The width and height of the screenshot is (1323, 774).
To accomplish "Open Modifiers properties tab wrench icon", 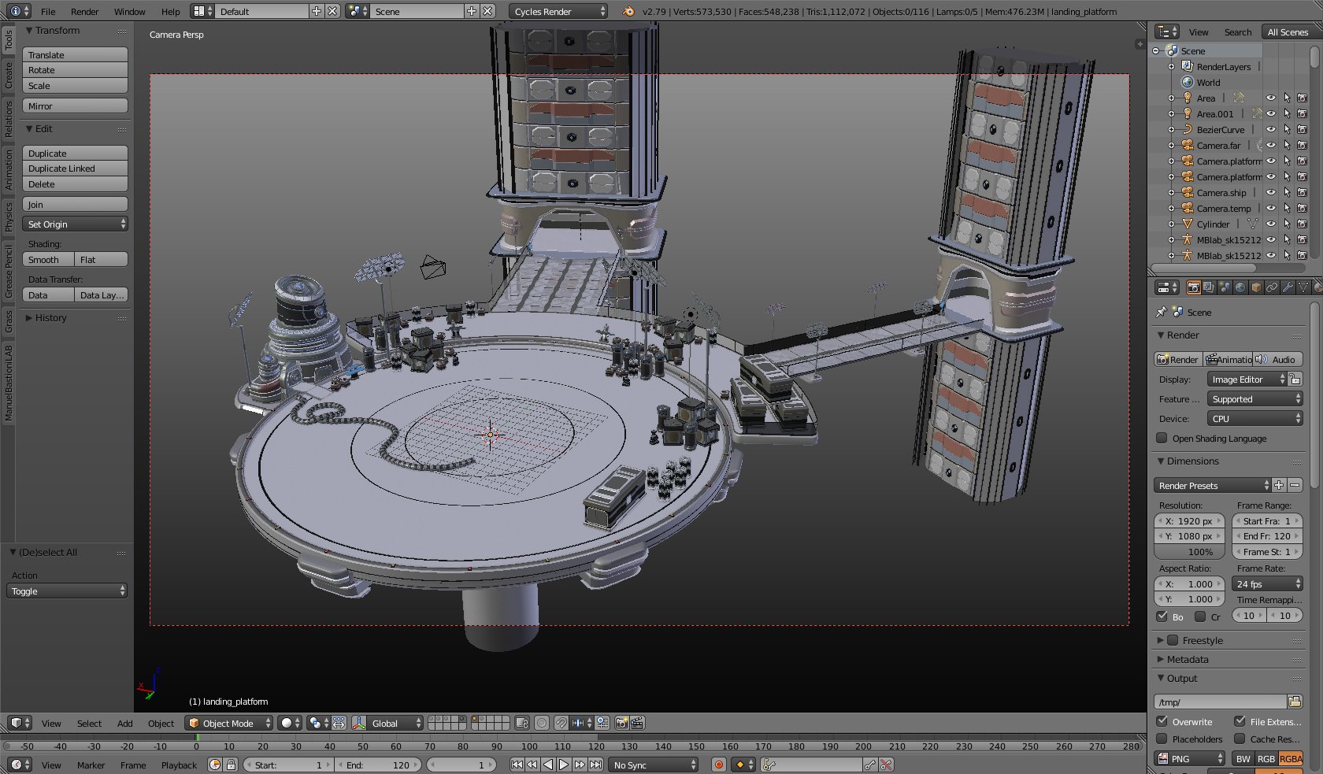I will pos(1288,287).
